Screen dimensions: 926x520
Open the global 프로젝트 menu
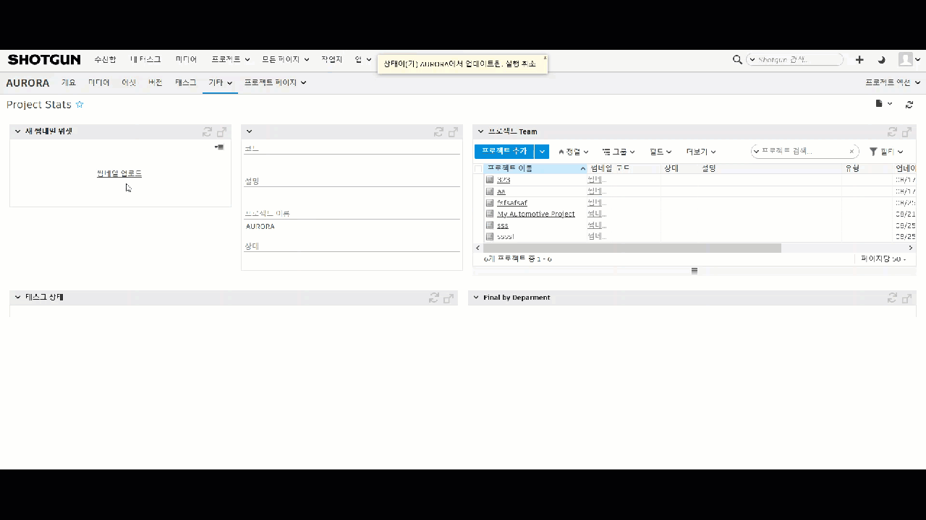click(x=231, y=60)
